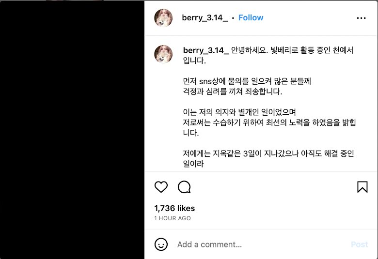Screen dimensions: 378x259
Task: Open comments via the speech bubble icon
Action: pyautogui.click(x=184, y=187)
